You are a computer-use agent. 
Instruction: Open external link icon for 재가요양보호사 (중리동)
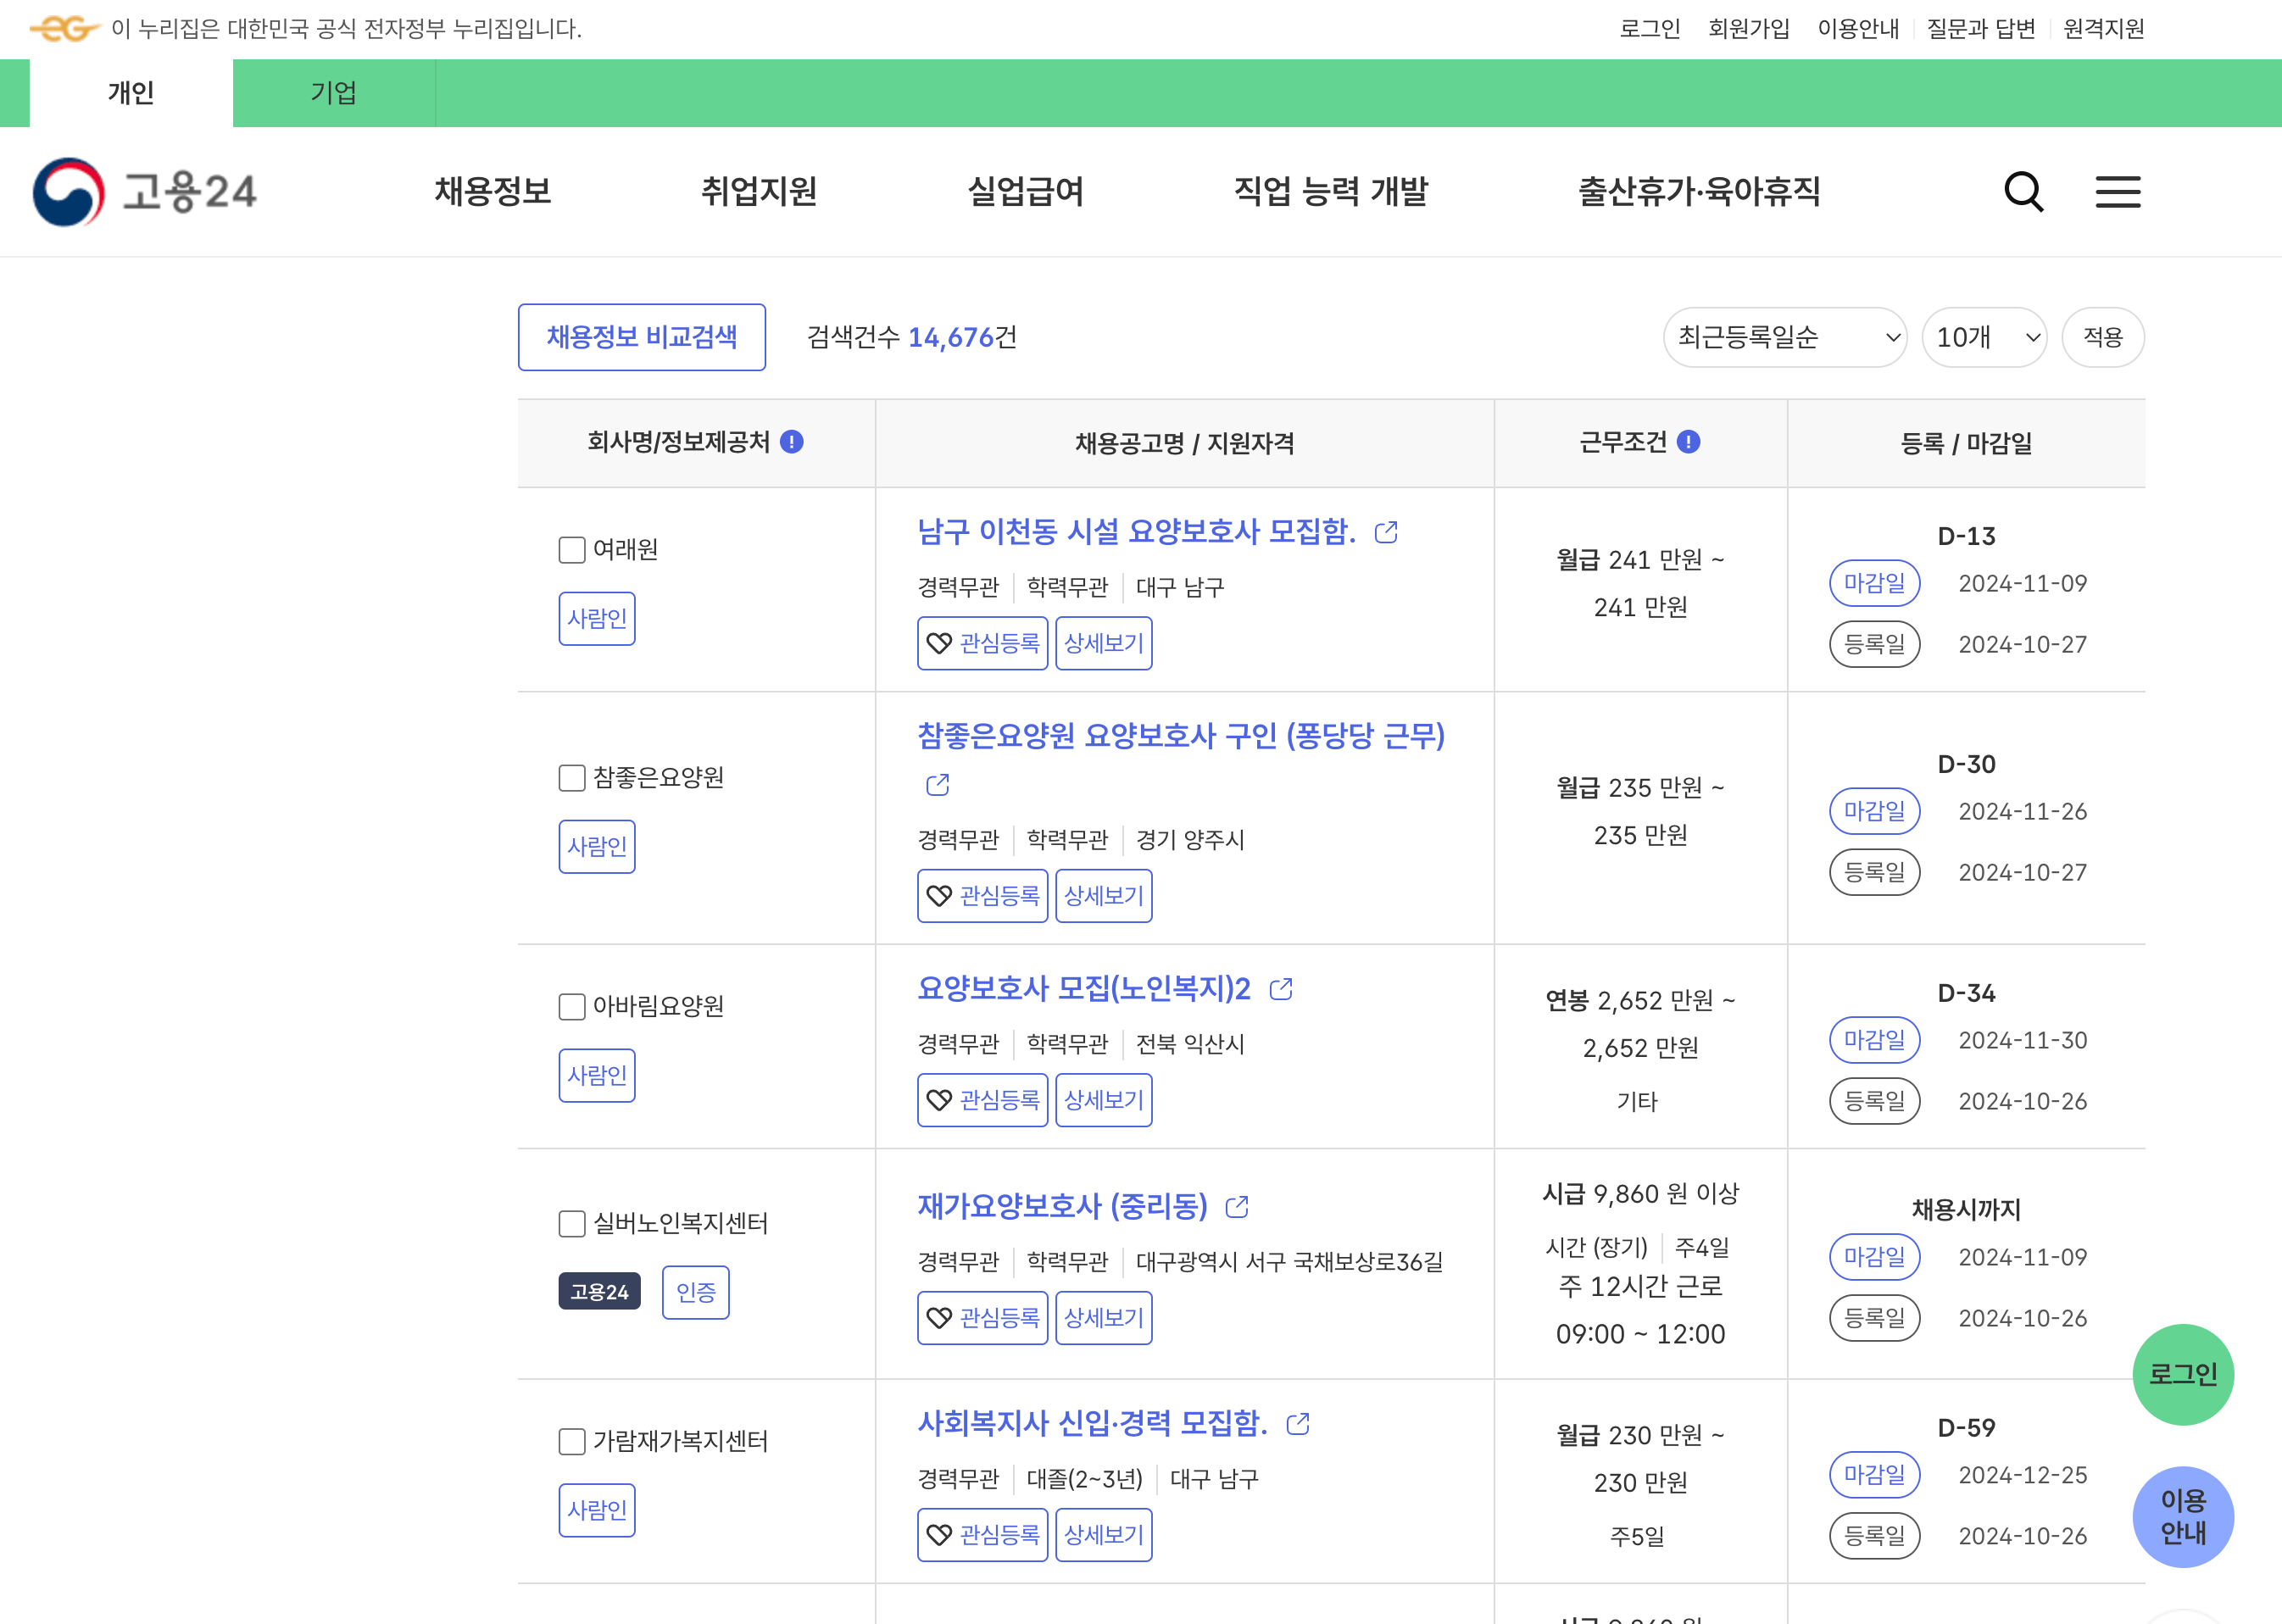[x=1237, y=1207]
